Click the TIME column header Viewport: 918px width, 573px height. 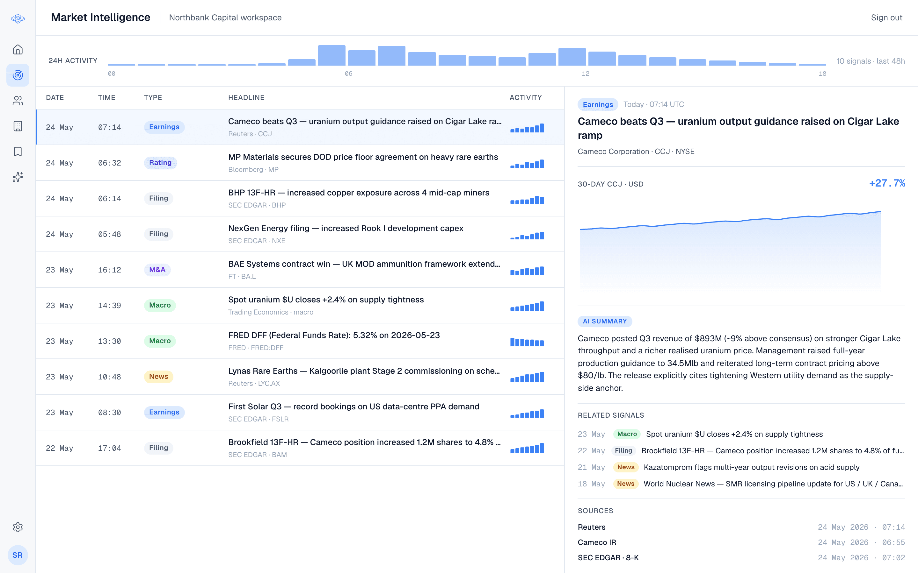106,97
